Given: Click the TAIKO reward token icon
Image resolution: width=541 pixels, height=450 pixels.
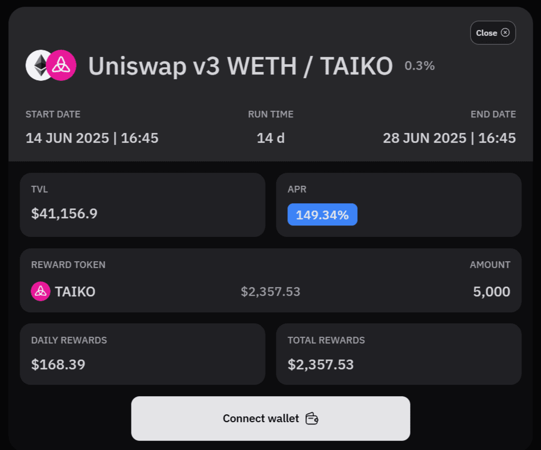Looking at the screenshot, I should [x=40, y=291].
